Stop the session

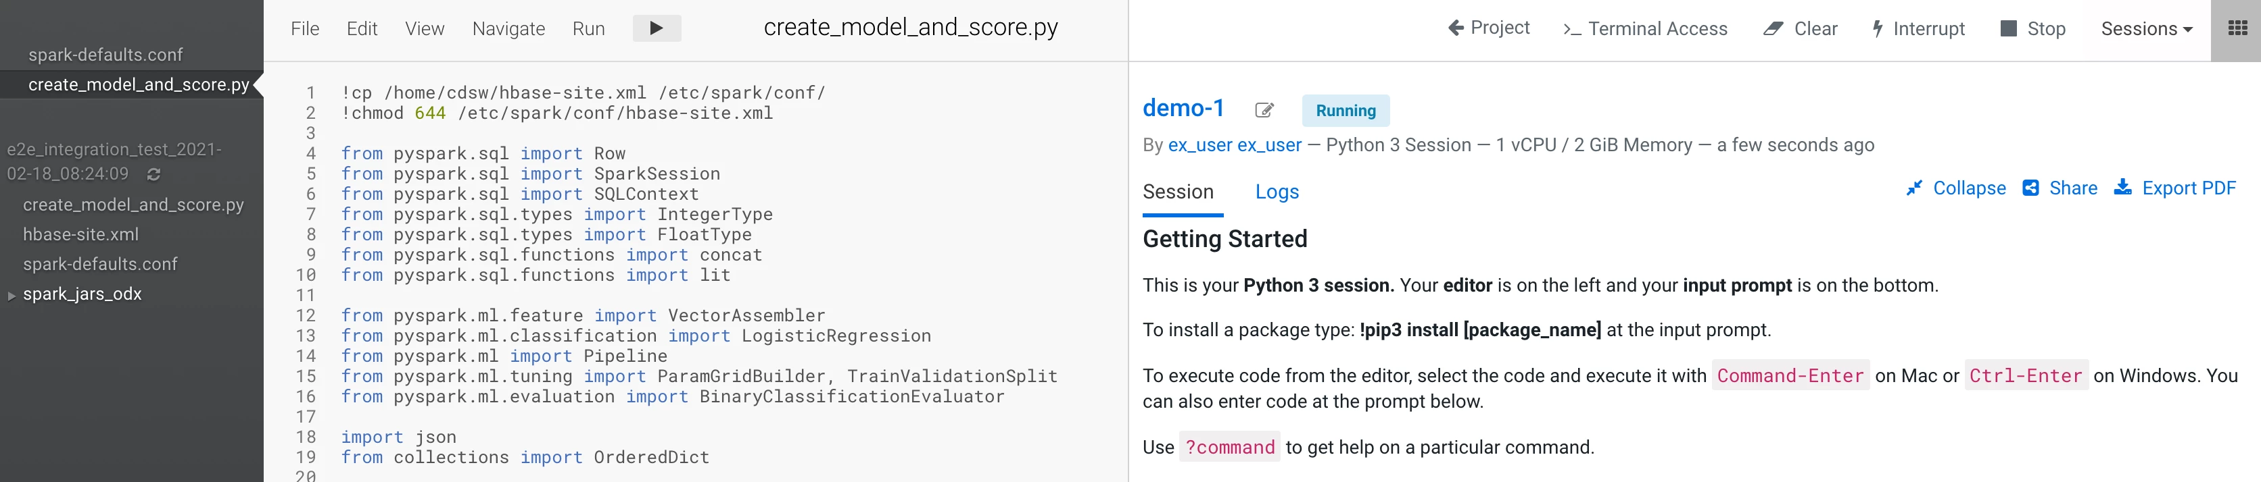[x=2032, y=29]
